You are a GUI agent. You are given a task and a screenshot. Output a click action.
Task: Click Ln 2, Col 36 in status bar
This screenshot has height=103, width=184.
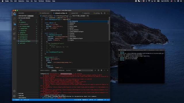(x=78, y=100)
